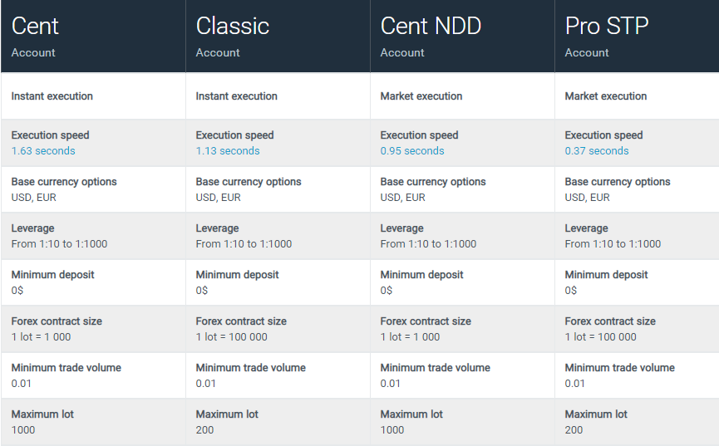Select Cent NDD Leverage From 1:10 to 1:1000

point(428,244)
